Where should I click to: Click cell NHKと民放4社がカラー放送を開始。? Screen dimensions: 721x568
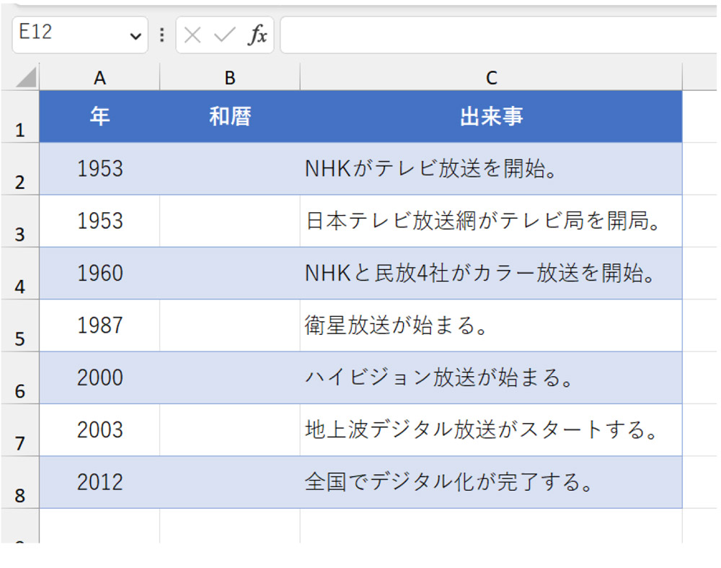point(491,274)
